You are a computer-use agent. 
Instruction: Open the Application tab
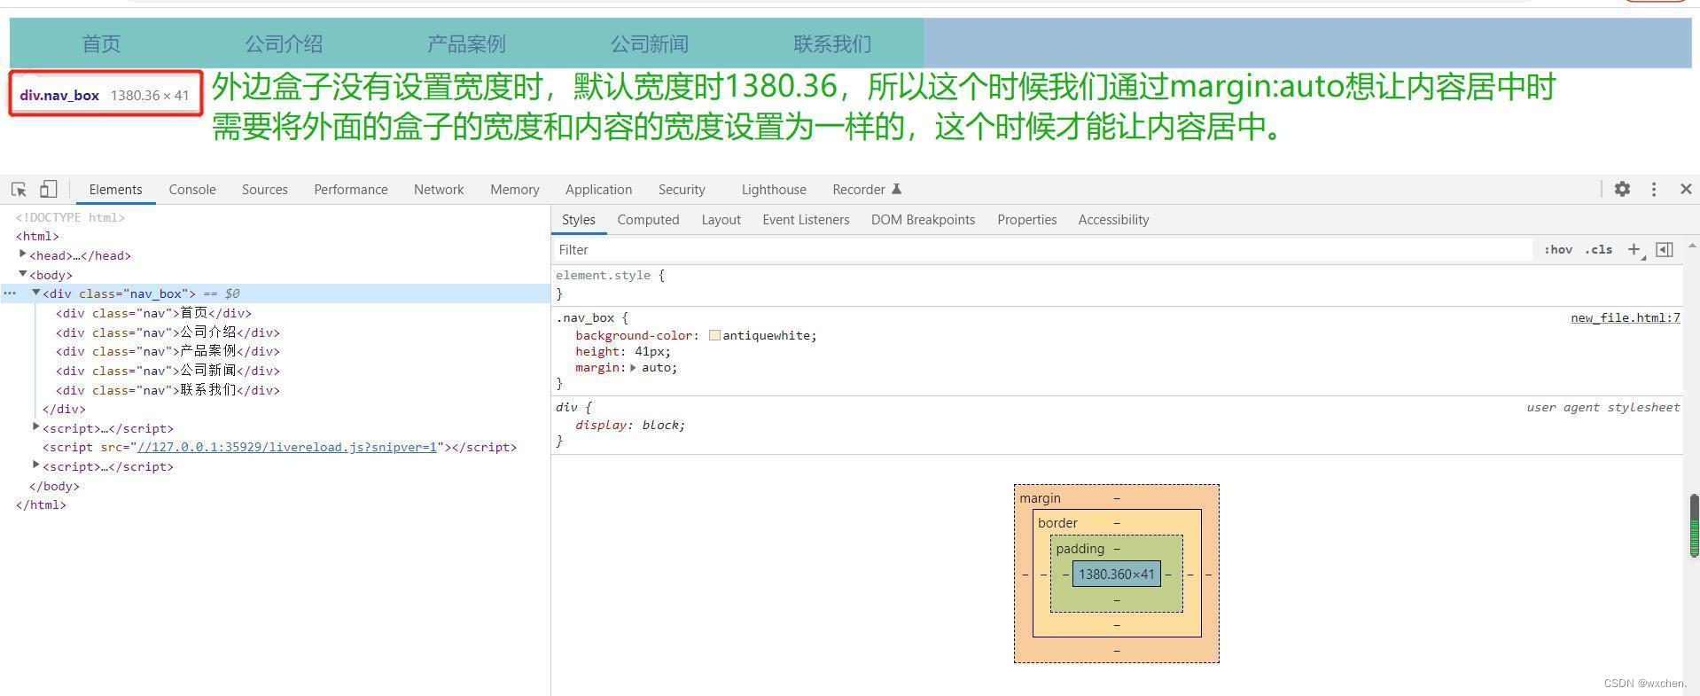[x=598, y=190]
